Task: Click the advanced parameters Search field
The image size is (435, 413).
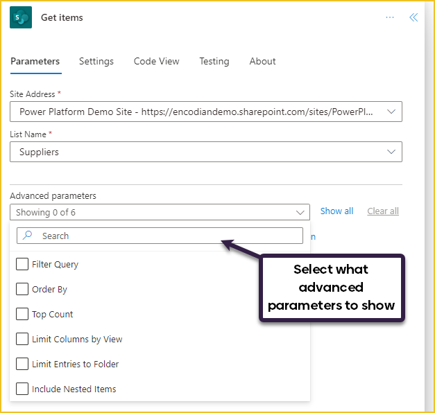Action: (160, 236)
